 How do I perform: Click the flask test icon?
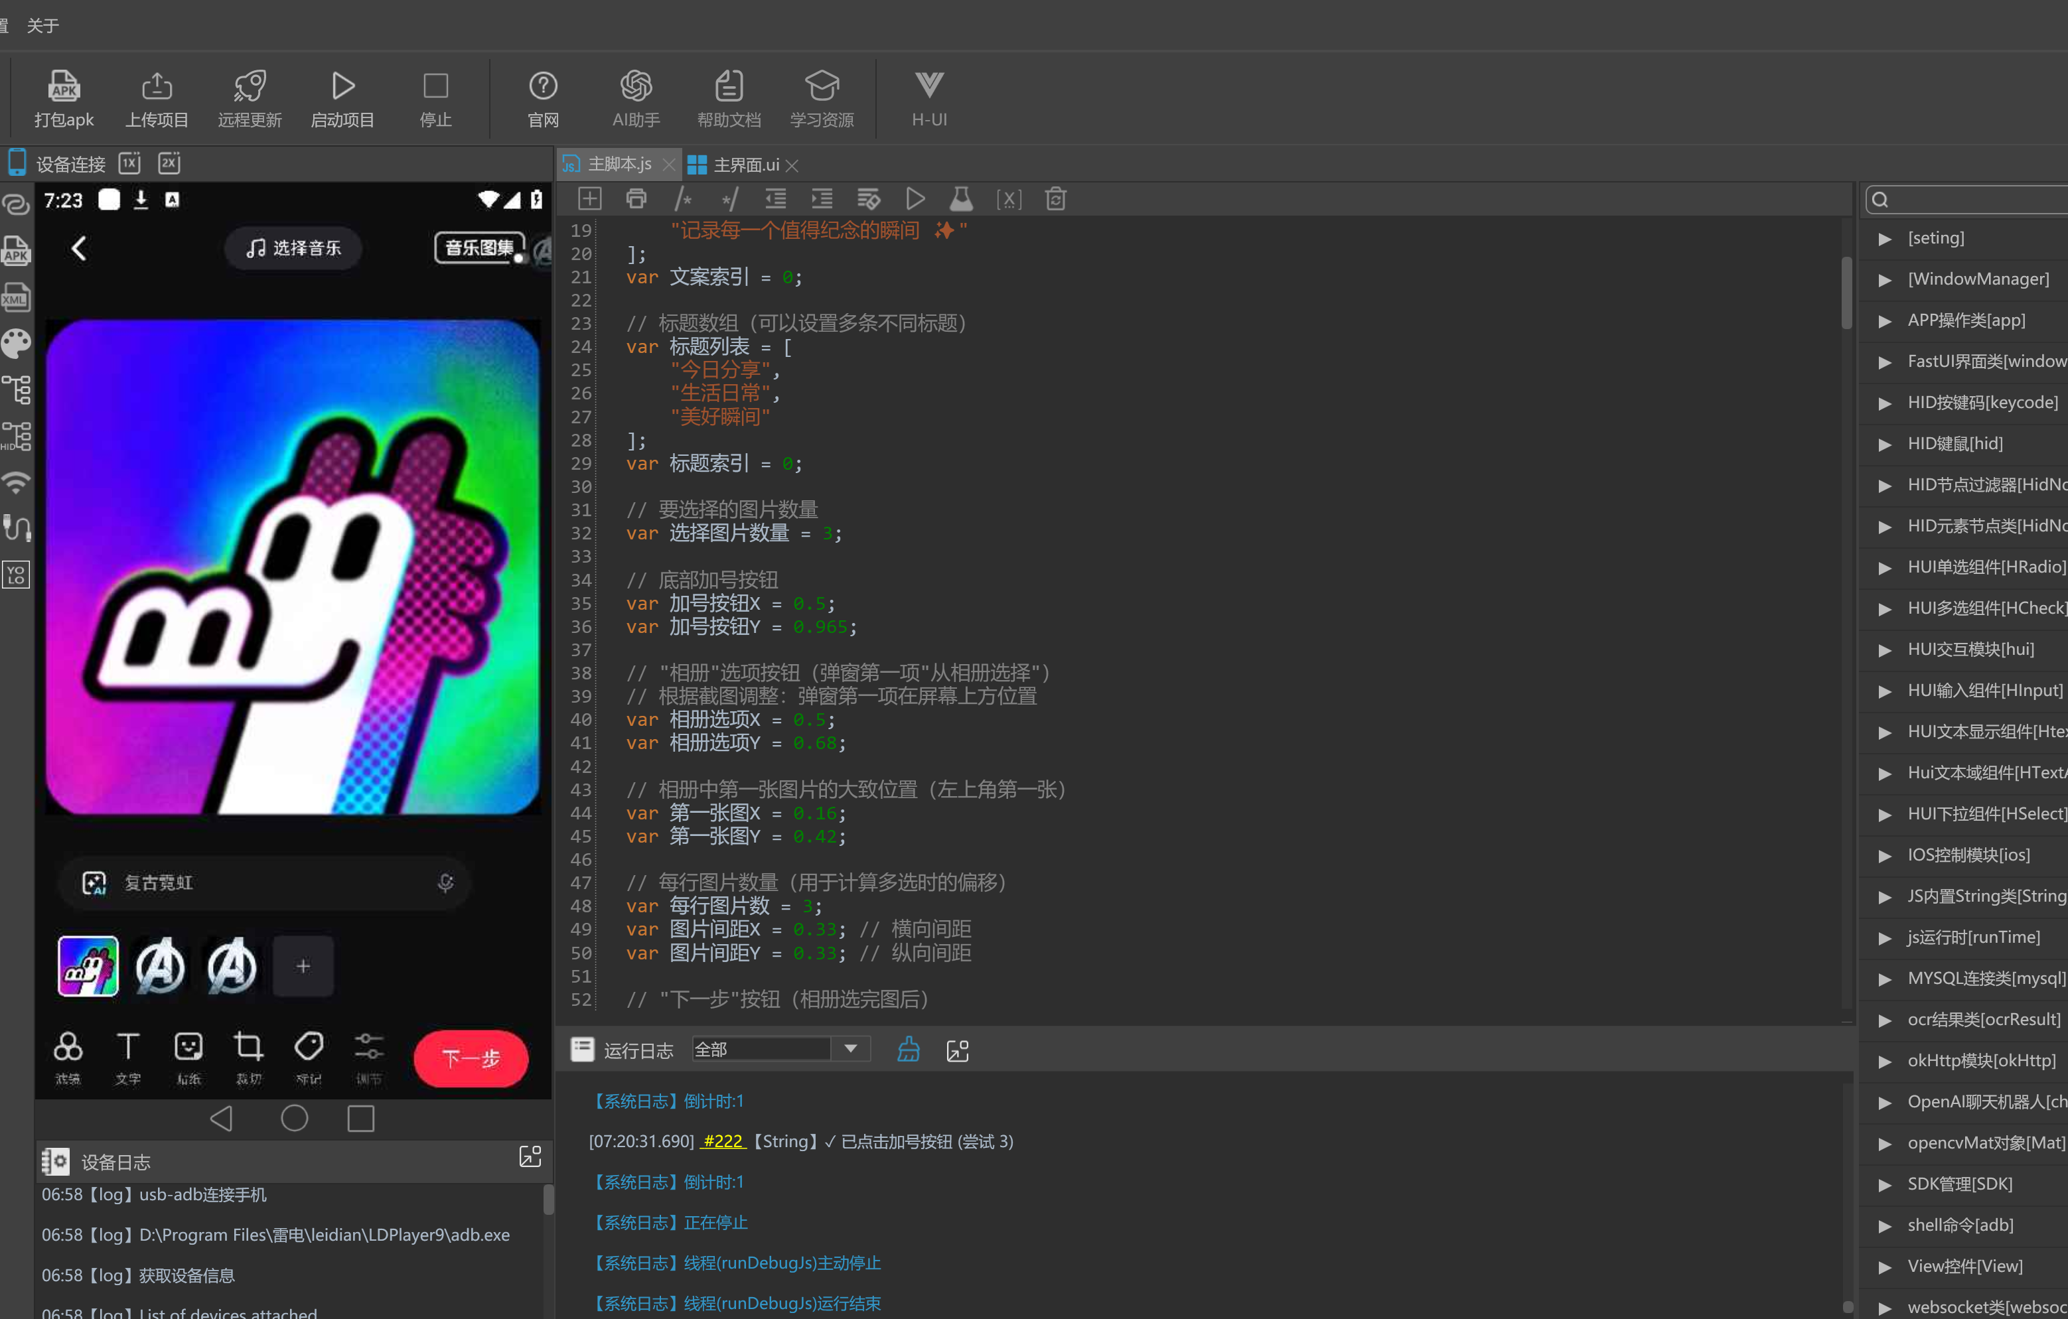tap(961, 199)
